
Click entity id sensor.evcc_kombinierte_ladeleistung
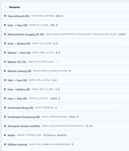(x=49, y=144)
